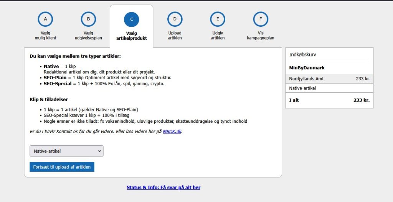The image size is (393, 202).
Task: Switch to the Upload artiklen tab
Action: coord(175,35)
